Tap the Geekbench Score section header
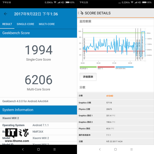The width and height of the screenshot is (154, 154). click(38, 33)
